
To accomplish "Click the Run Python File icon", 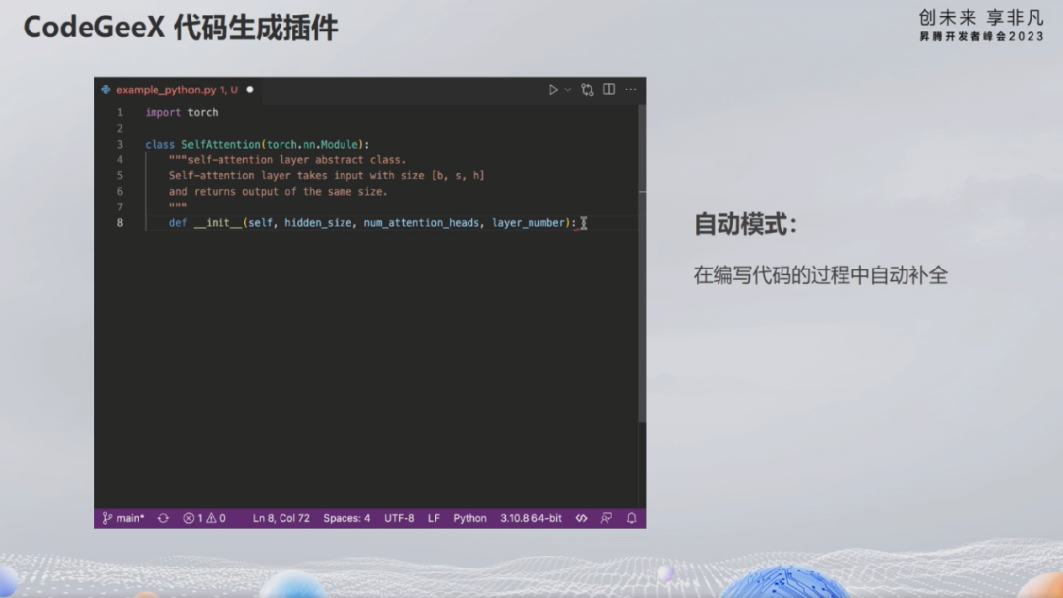I will (554, 90).
